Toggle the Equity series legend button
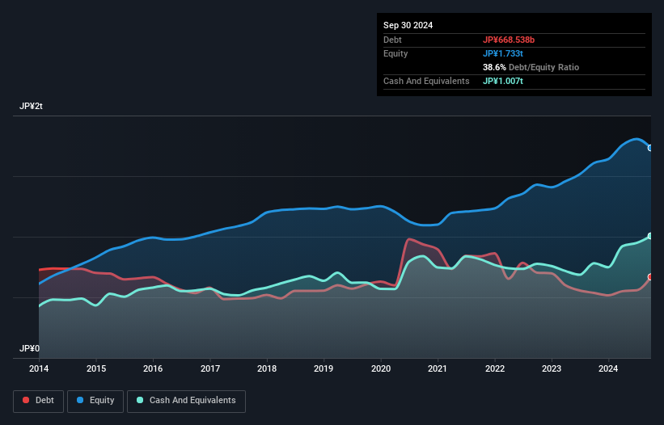Screen dimensions: 664x425 [95, 401]
